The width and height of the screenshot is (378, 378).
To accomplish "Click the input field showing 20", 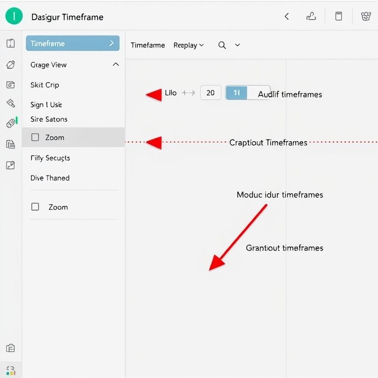I will (211, 93).
